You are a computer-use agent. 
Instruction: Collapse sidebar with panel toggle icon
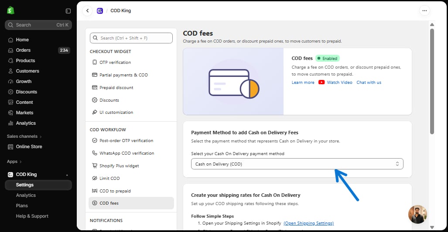click(x=68, y=11)
